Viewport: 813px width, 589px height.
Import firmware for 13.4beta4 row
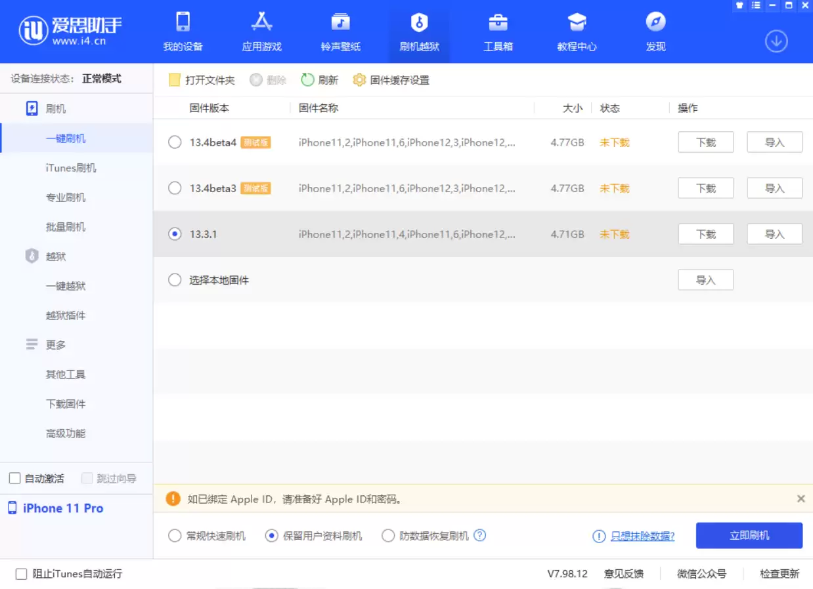[775, 142]
